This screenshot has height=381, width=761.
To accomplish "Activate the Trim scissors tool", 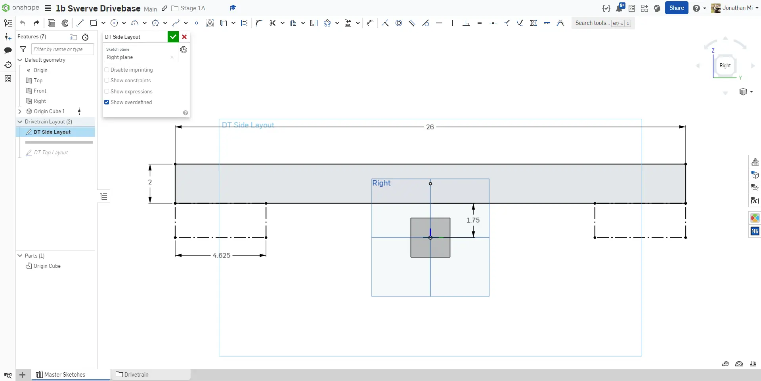I will (x=272, y=23).
